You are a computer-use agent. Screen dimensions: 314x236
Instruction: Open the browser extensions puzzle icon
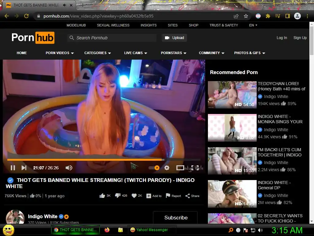(268, 16)
